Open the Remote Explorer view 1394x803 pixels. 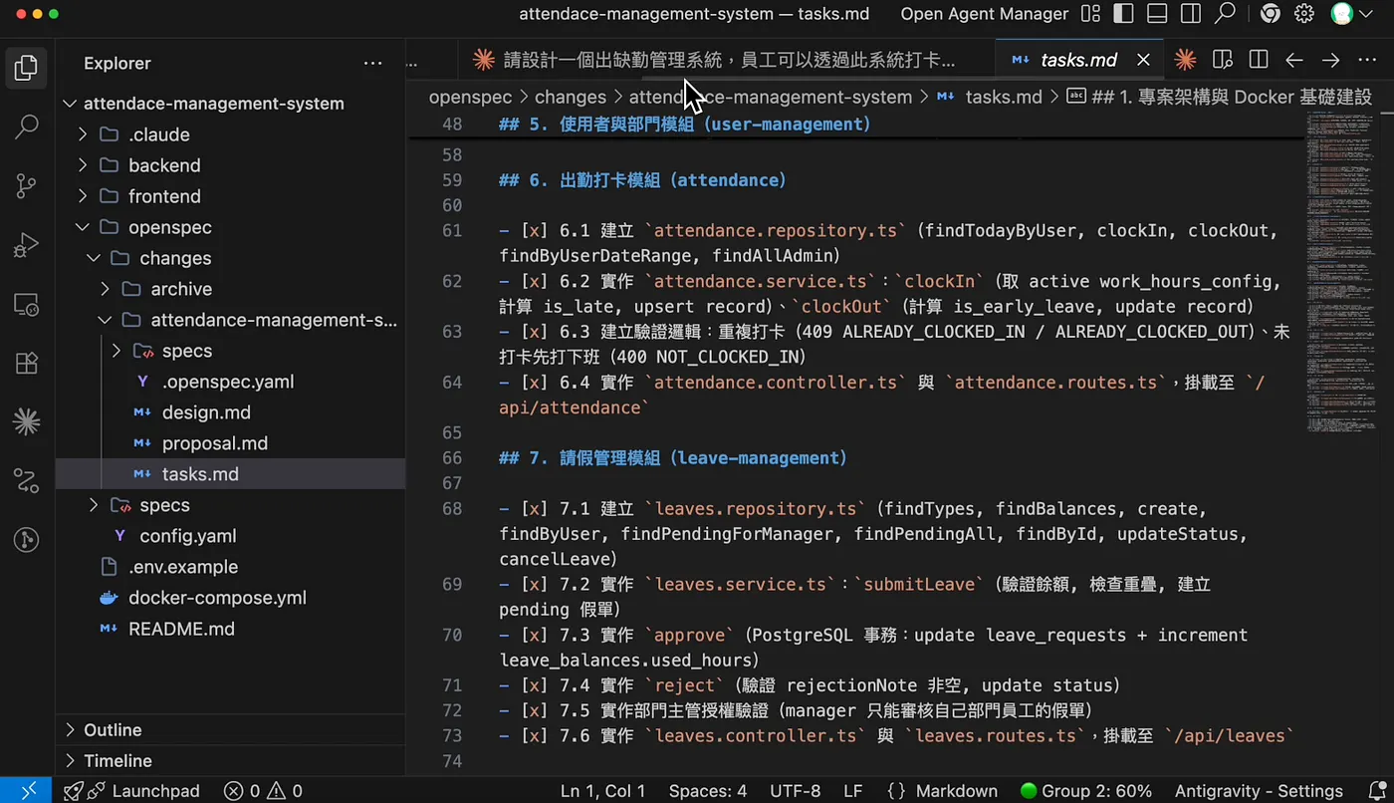[x=27, y=304]
